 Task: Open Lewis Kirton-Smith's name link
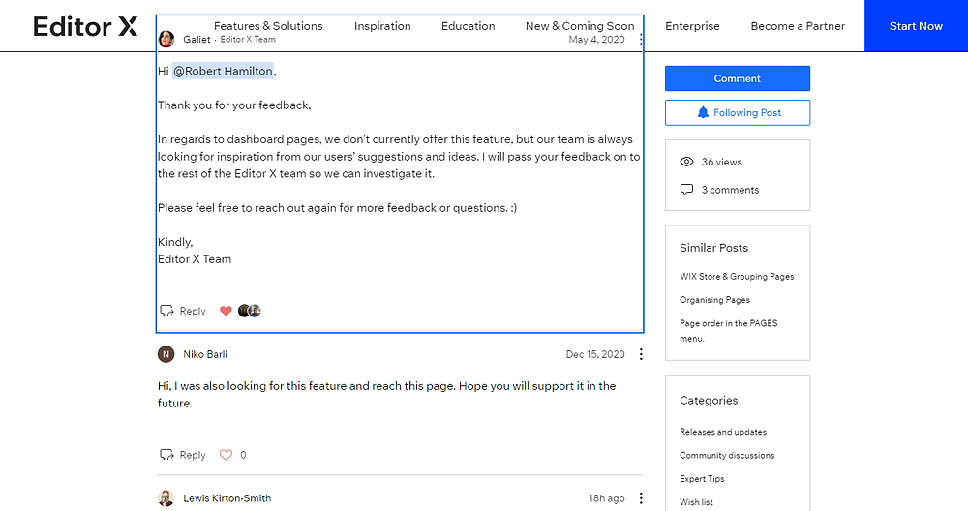pos(227,498)
